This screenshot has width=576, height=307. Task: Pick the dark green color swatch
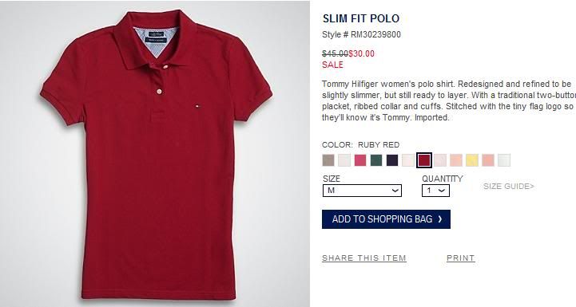pyautogui.click(x=376, y=160)
